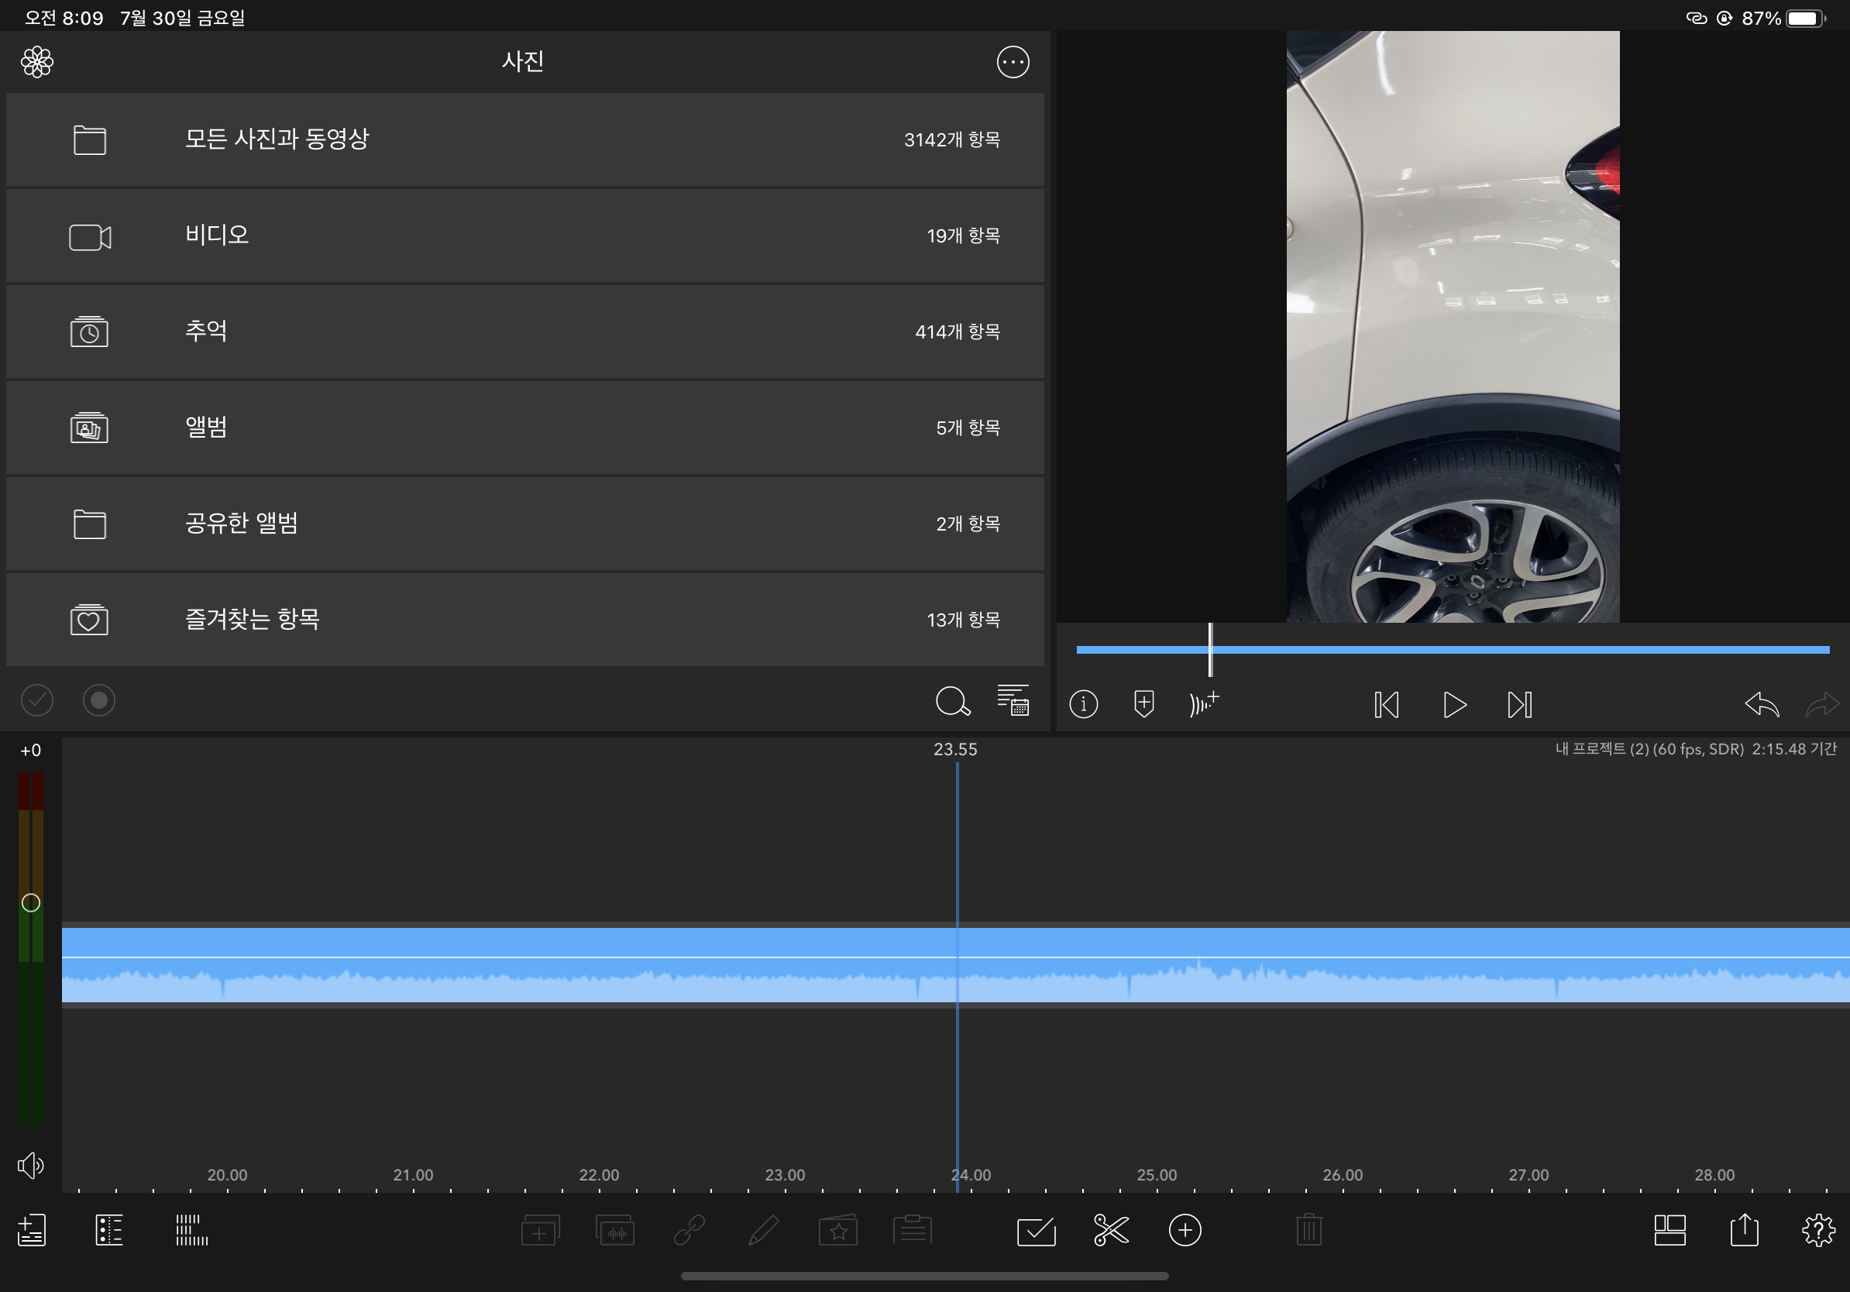Toggle multi-select checkbox tool
1850x1292 pixels.
pos(1037,1231)
